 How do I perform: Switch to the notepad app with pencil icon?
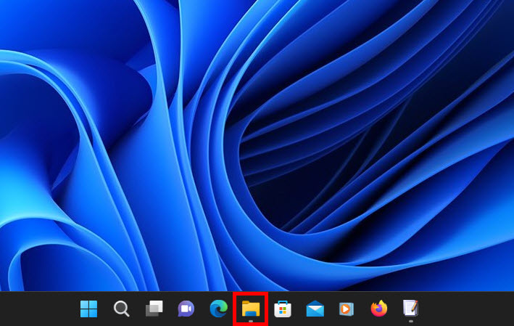click(410, 308)
